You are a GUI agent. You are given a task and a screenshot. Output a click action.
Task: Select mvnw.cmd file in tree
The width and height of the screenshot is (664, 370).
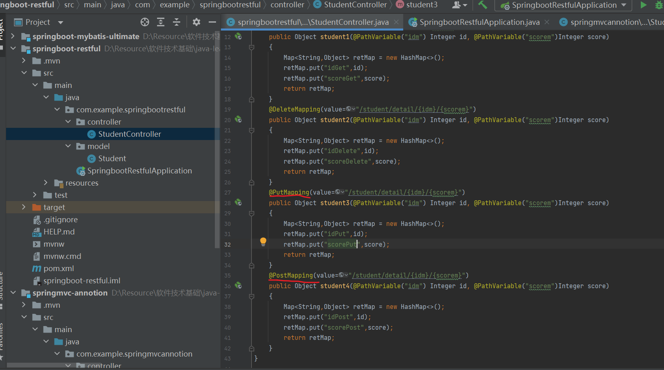62,256
